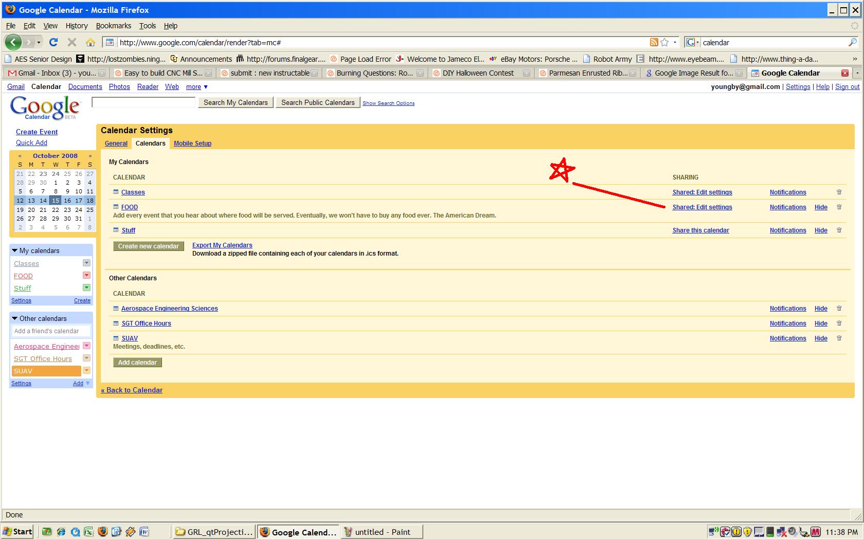Open Shared: Edit settings for Classes calendar

[702, 192]
